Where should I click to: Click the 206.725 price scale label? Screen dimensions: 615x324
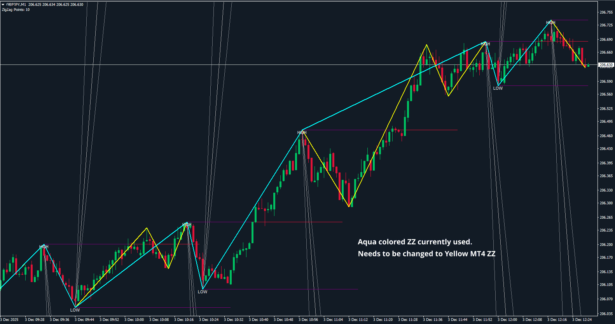606,25
